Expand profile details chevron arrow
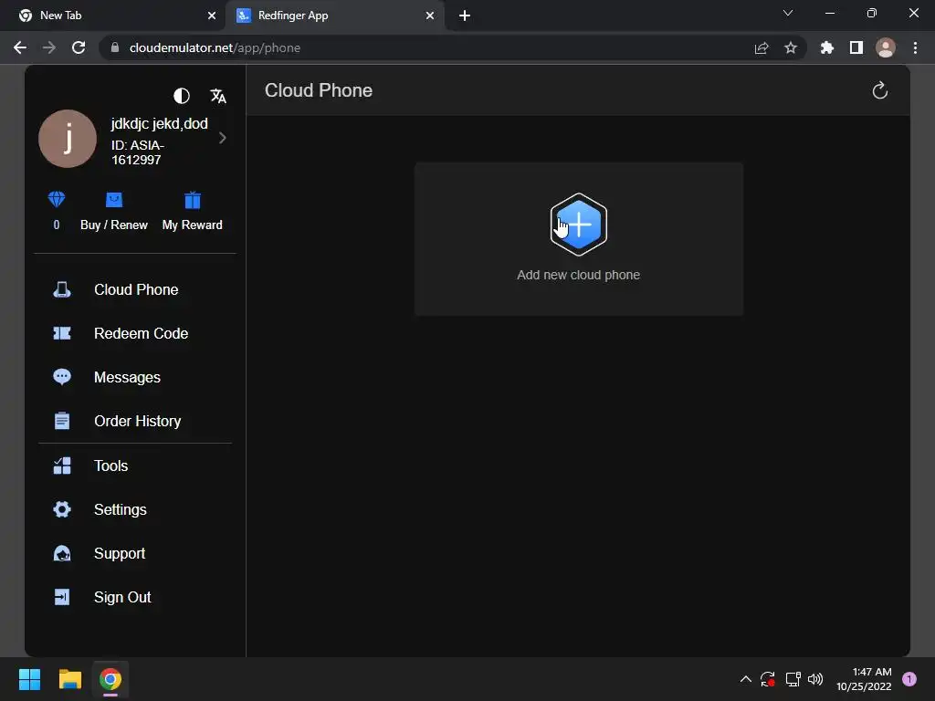 [x=223, y=138]
